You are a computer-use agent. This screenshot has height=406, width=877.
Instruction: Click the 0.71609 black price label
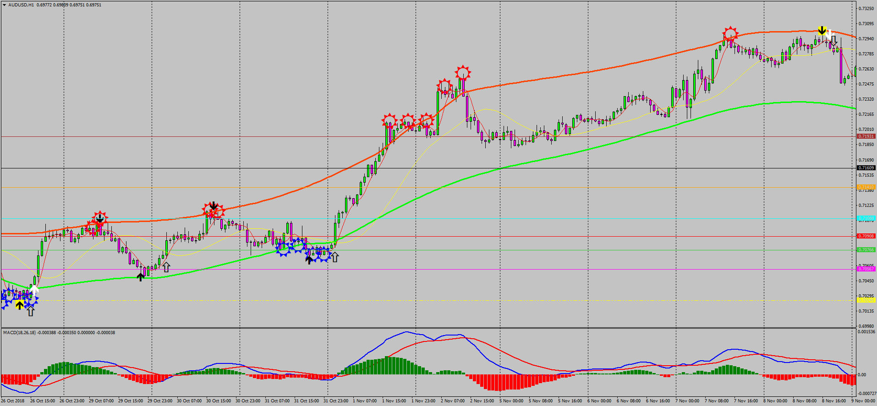[x=866, y=168]
